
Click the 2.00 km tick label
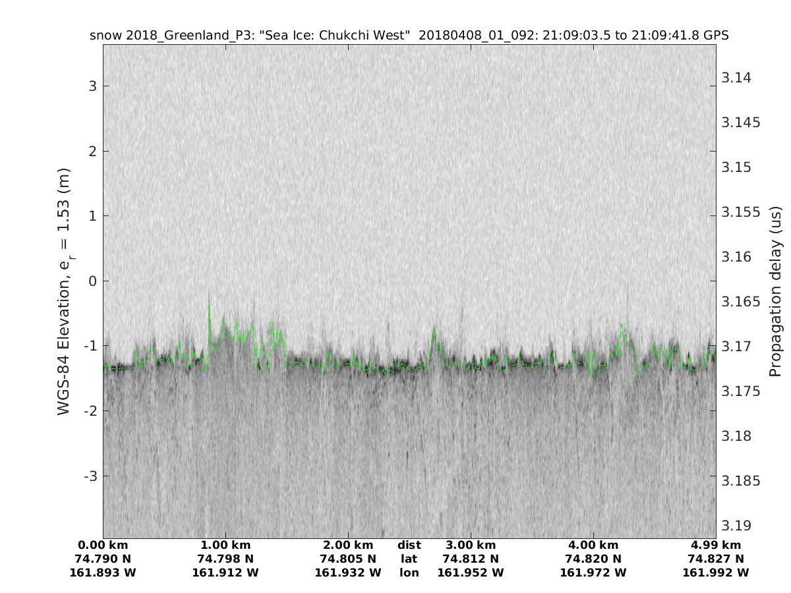coord(348,545)
